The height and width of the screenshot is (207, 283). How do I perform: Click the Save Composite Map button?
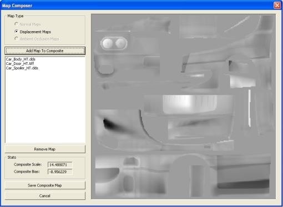click(45, 185)
